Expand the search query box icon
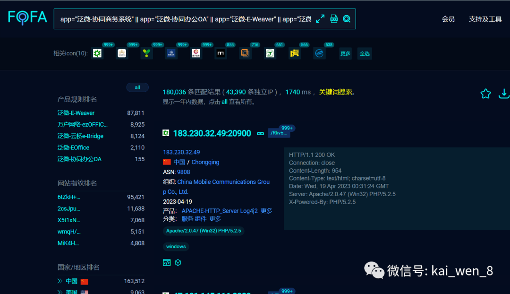Image resolution: width=510 pixels, height=294 pixels. coord(320,19)
